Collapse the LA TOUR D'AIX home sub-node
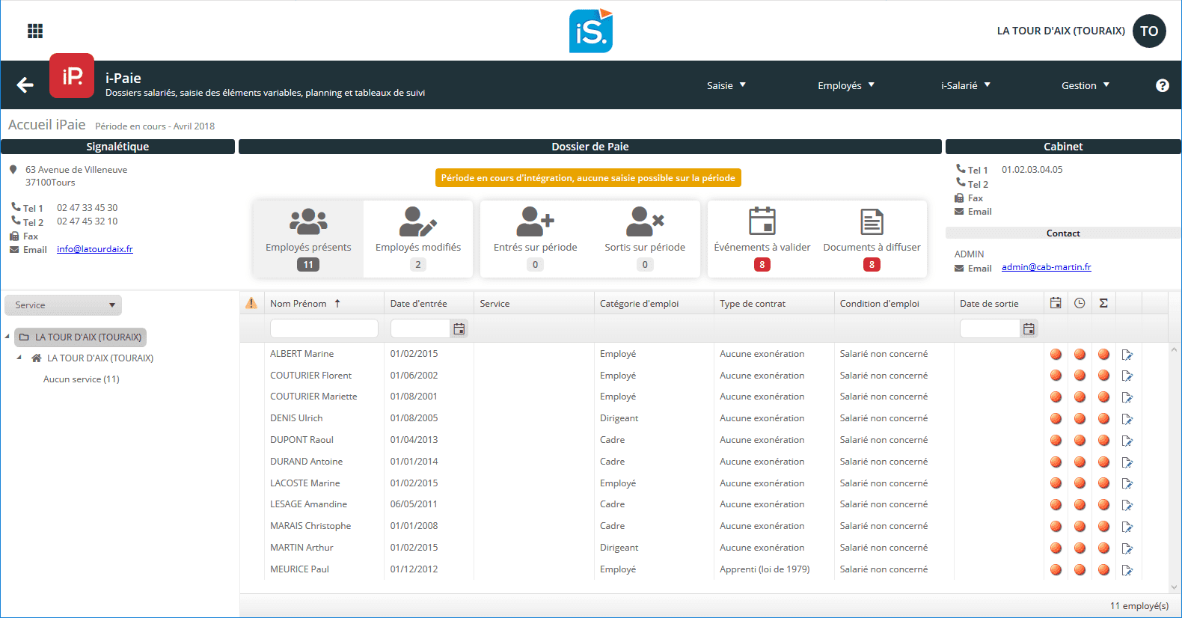1182x618 pixels. tap(19, 358)
